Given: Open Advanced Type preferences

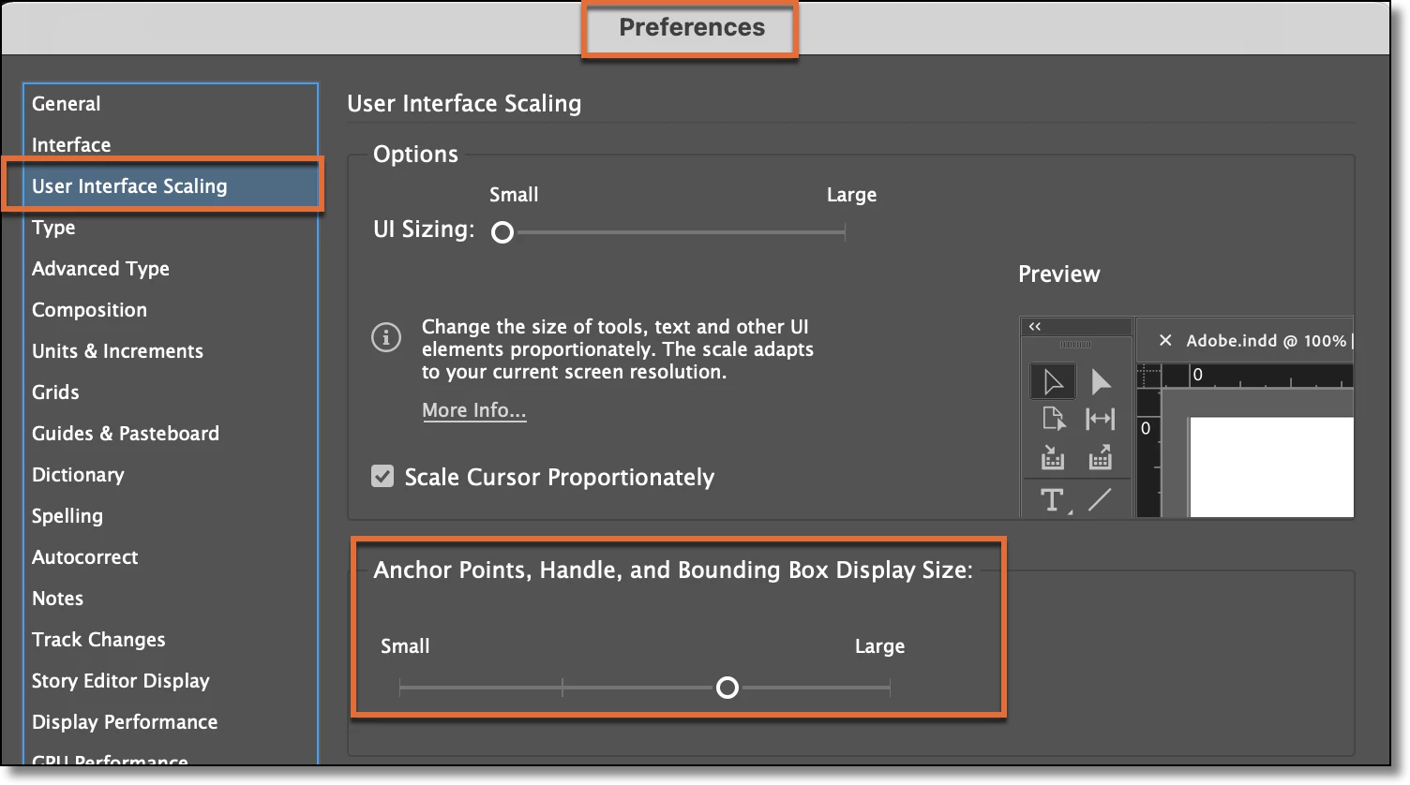Looking at the screenshot, I should click(171, 269).
